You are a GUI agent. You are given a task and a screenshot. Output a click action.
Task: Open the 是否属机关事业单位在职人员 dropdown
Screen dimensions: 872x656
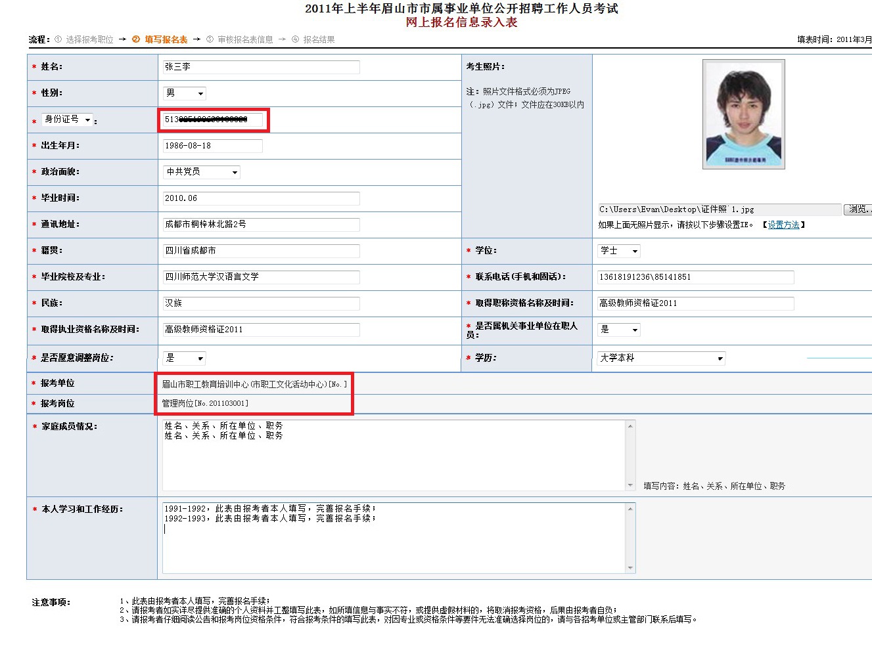tap(619, 330)
